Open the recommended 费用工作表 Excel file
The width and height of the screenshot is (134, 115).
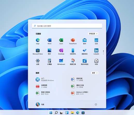[x=77, y=86]
